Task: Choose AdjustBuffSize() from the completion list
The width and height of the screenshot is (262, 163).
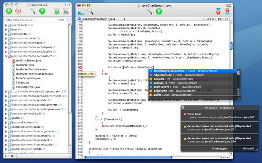Action: pyautogui.click(x=193, y=75)
